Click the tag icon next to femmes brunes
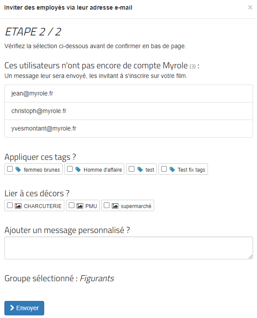257x318 pixels. click(x=18, y=170)
